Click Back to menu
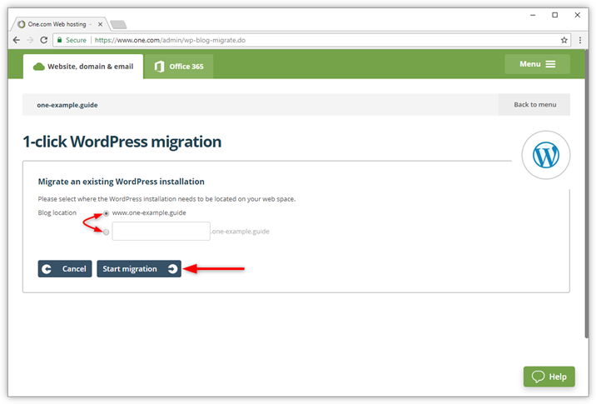The height and width of the screenshot is (404, 596). click(x=534, y=105)
